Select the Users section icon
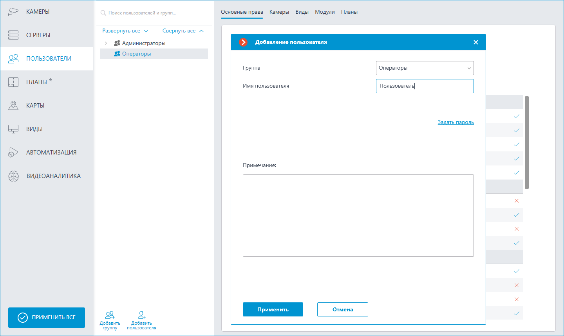This screenshot has width=564, height=336. [13, 59]
